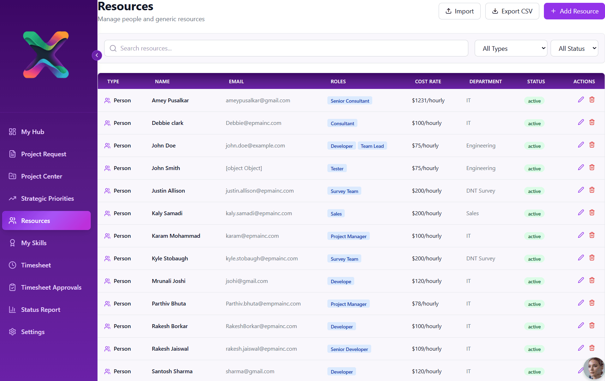Viewport: 605px width, 381px height.
Task: Delete Amey Pusalkar using the trash icon
Action: [x=592, y=100]
